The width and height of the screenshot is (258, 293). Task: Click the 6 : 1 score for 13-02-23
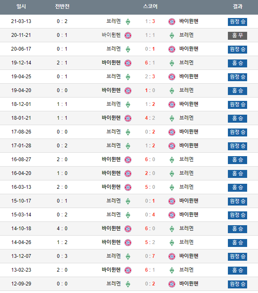point(150,270)
